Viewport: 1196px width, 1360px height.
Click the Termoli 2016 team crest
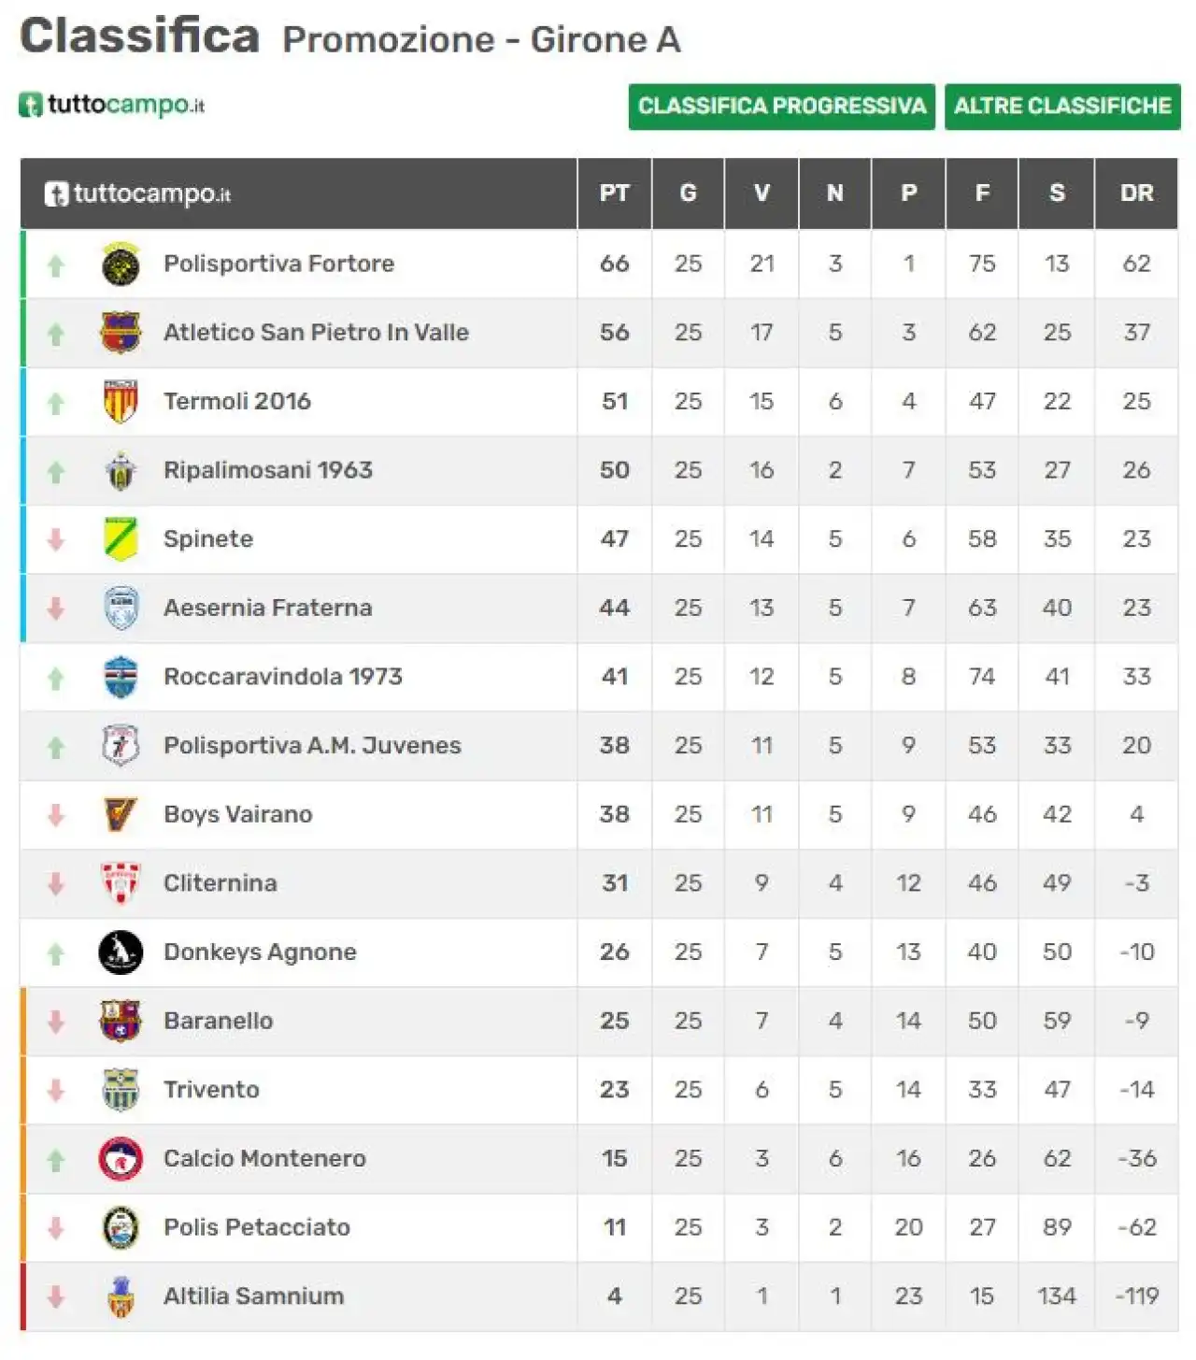point(121,402)
